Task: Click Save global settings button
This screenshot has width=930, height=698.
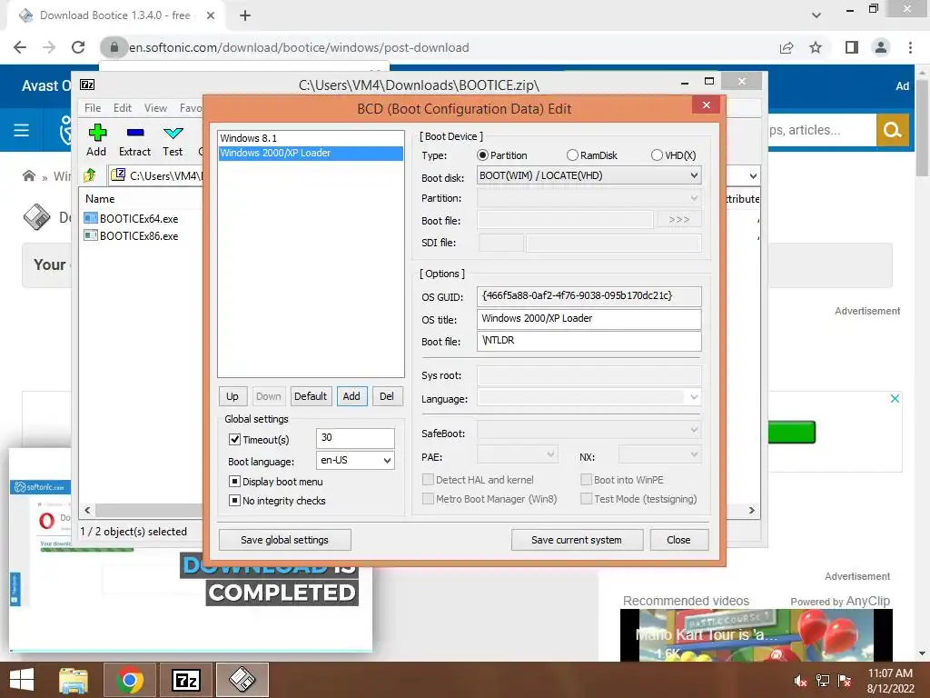Action: (284, 540)
